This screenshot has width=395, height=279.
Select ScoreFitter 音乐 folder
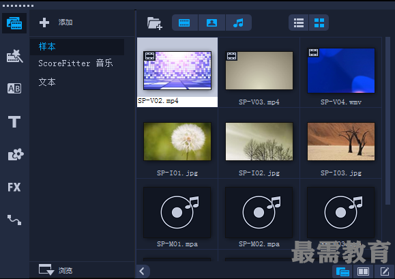[76, 63]
